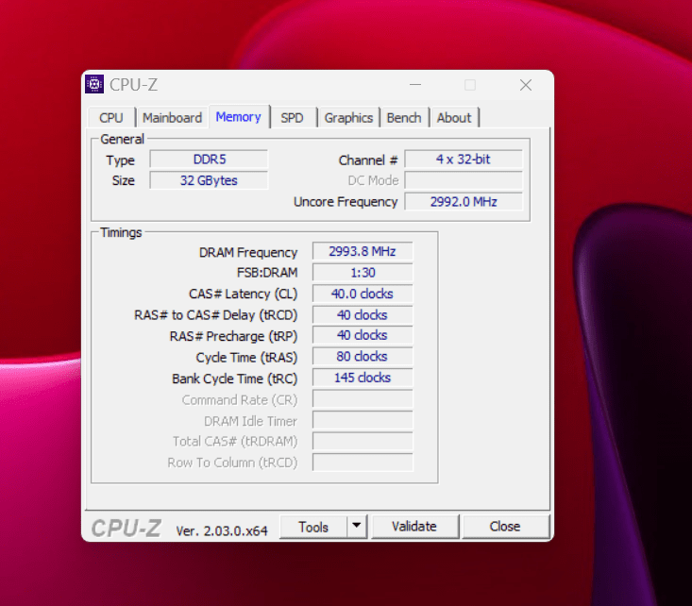Close CPU-Z using the title bar X

click(526, 85)
